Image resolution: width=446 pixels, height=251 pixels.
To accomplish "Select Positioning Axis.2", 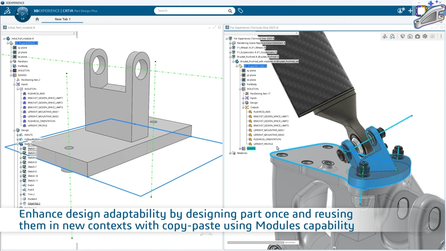I will pyautogui.click(x=31, y=79).
